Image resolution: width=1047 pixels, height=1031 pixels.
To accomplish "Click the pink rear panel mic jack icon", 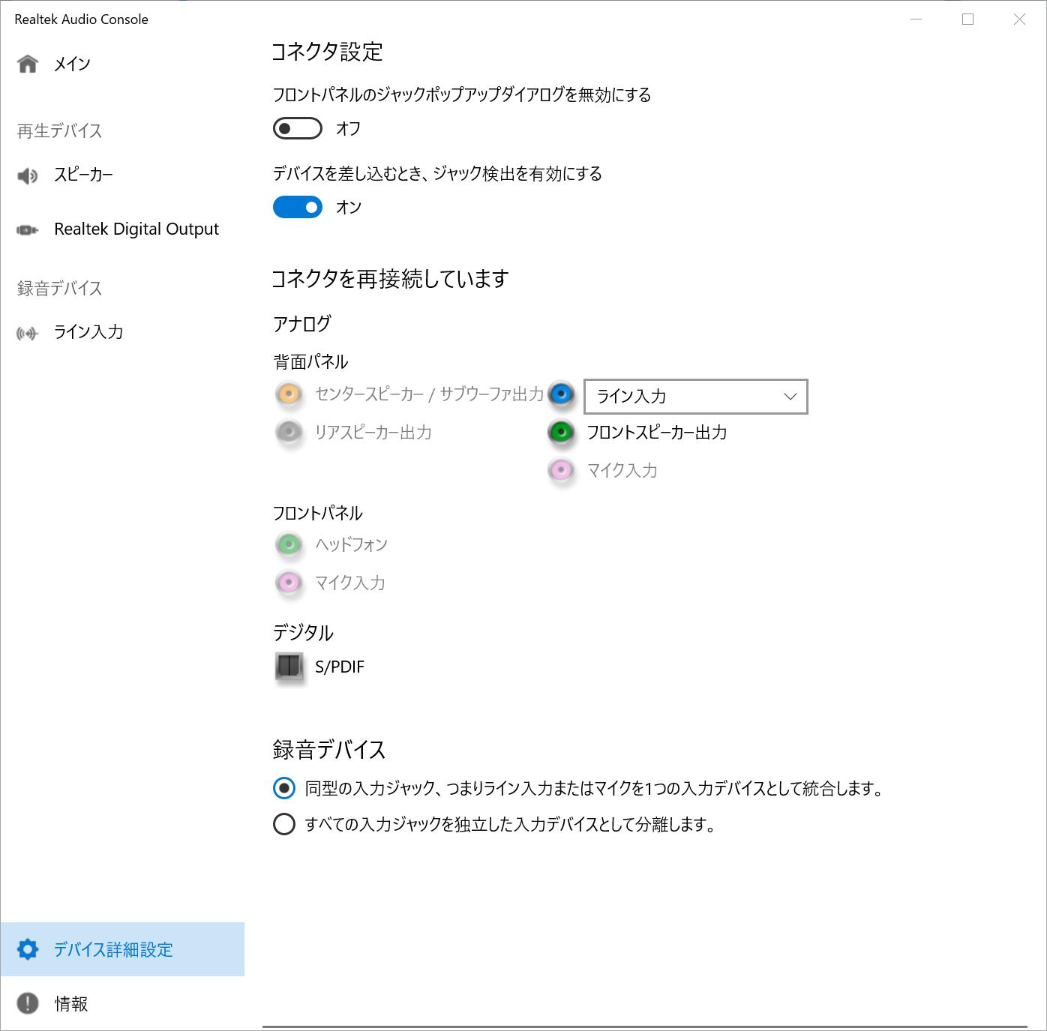I will pyautogui.click(x=561, y=470).
